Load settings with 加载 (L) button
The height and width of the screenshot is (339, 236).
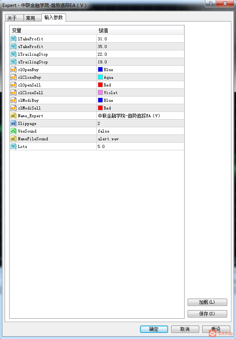tap(207, 302)
